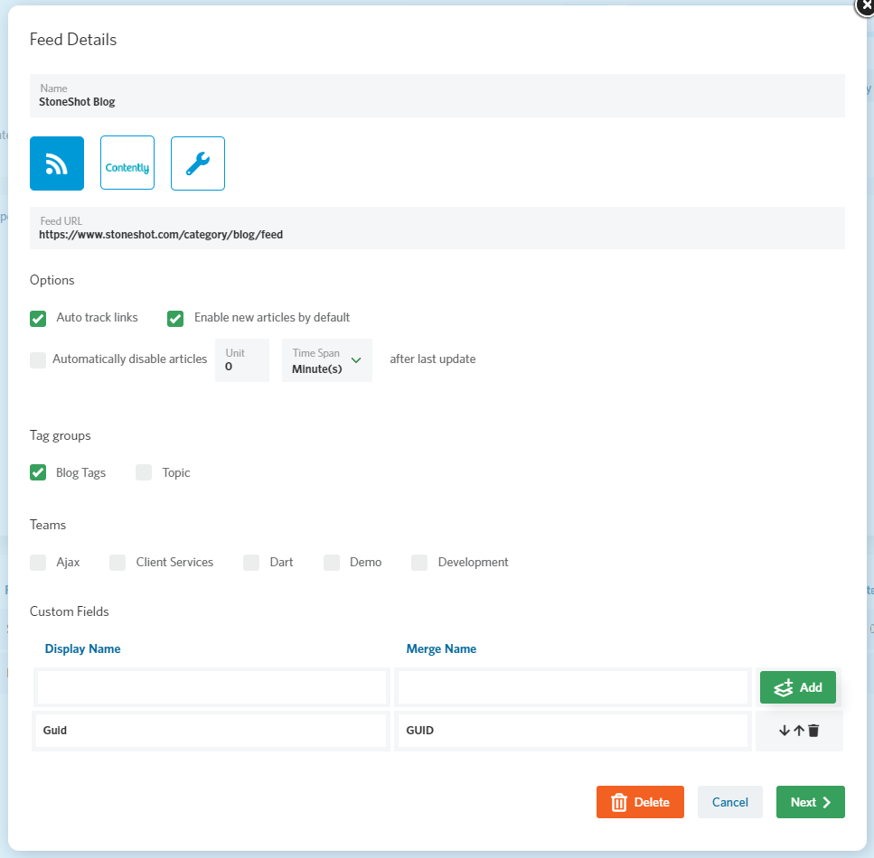Select the custom wrench feed type
The image size is (874, 858).
[x=198, y=163]
